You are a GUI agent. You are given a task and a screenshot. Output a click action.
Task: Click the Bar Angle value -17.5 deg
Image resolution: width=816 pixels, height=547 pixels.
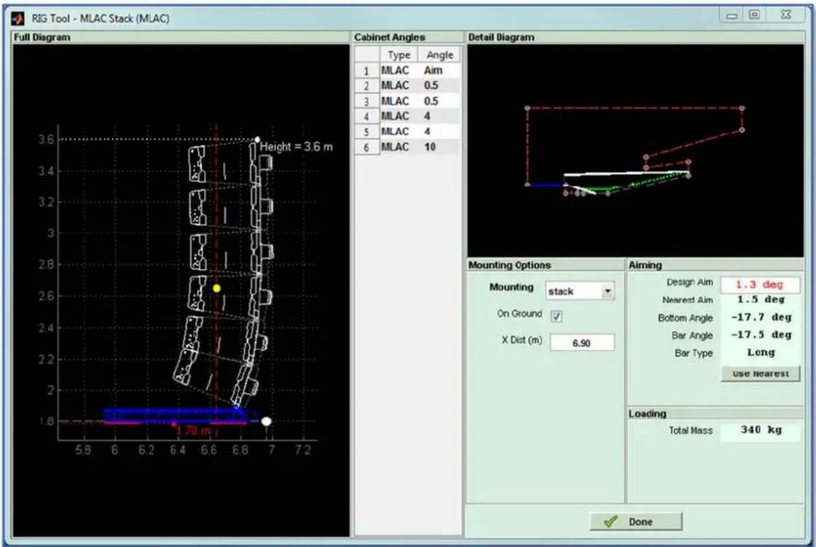tap(760, 335)
